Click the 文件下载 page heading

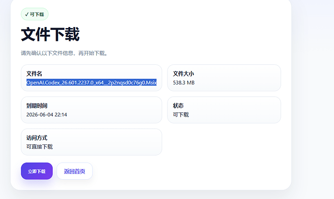click(50, 34)
